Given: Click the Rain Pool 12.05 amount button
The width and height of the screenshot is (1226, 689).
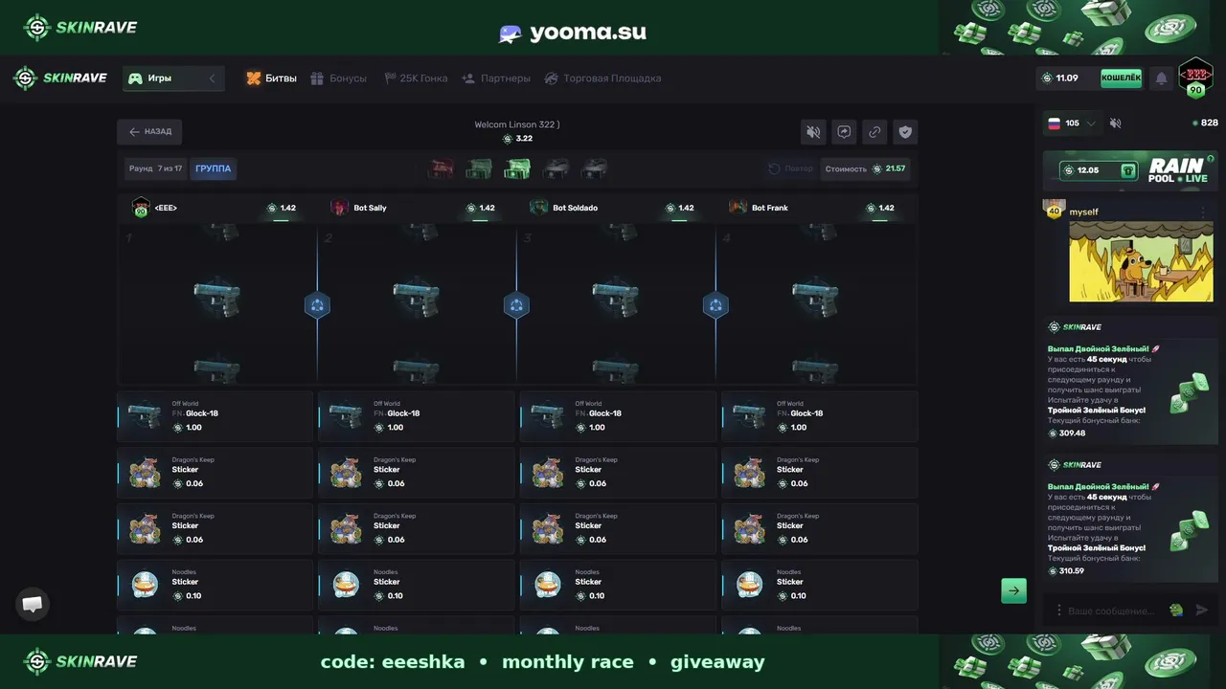Looking at the screenshot, I should 1099,170.
